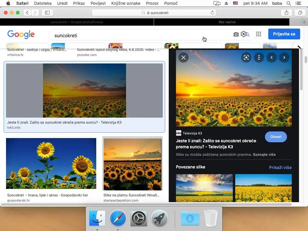The image size is (308, 231).
Task: Open related image of yellow field
Action: tap(263, 188)
